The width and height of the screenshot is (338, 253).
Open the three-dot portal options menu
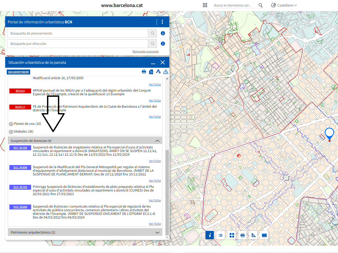[162, 22]
